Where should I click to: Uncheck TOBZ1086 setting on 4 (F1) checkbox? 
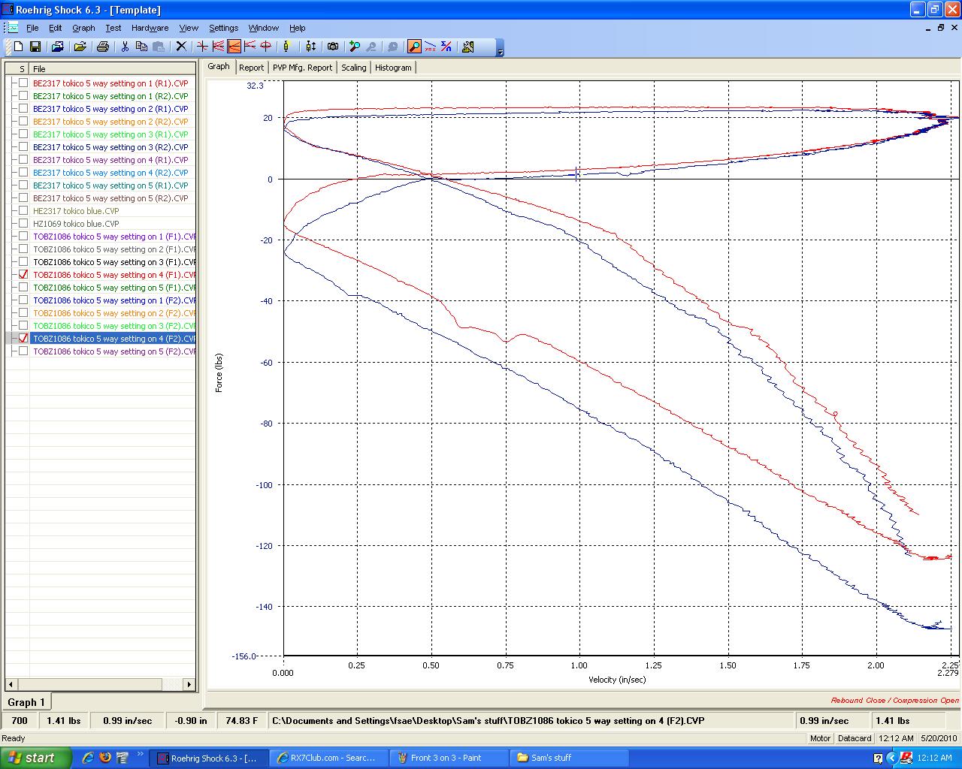[x=23, y=275]
